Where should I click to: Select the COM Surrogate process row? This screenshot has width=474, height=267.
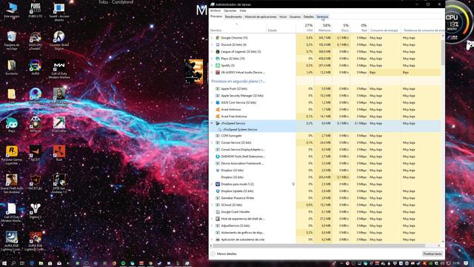325,136
